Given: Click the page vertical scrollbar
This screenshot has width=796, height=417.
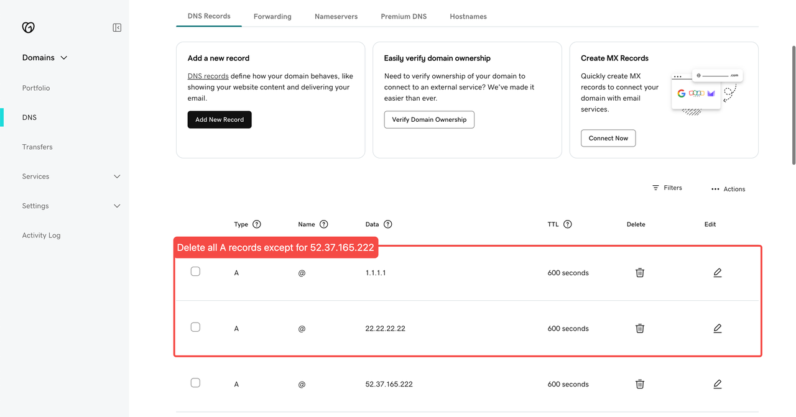Looking at the screenshot, I should tap(793, 106).
